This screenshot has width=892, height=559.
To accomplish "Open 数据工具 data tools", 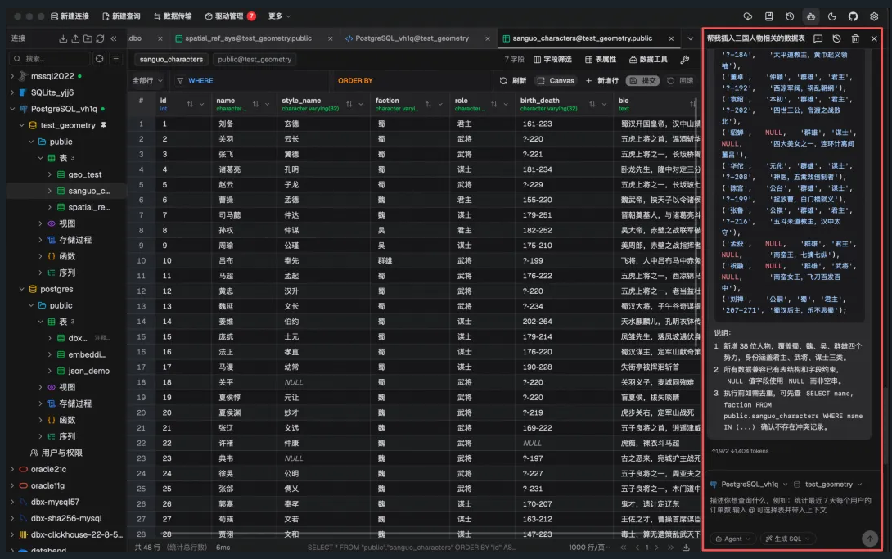I will pyautogui.click(x=648, y=59).
